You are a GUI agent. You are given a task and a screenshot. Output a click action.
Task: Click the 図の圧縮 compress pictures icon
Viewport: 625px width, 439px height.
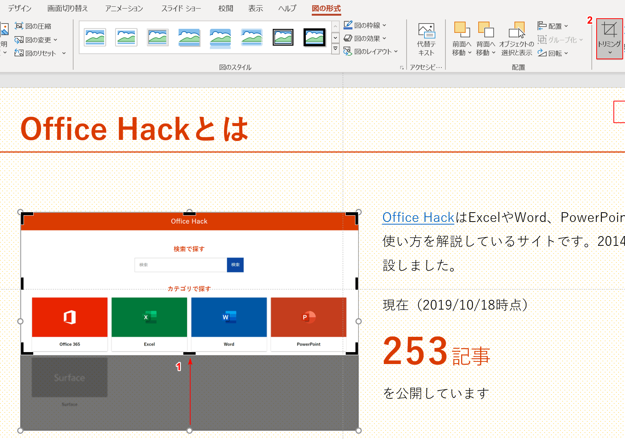click(19, 26)
